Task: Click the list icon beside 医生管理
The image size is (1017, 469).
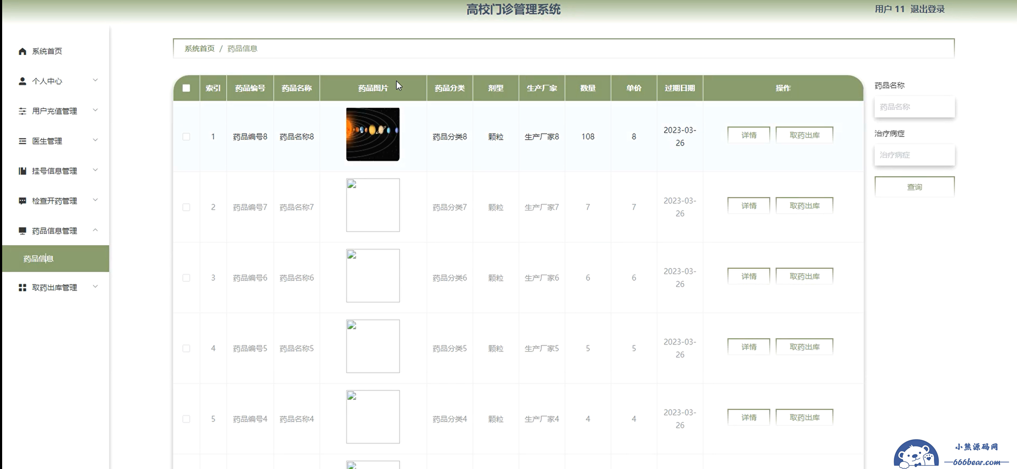Action: click(x=23, y=141)
